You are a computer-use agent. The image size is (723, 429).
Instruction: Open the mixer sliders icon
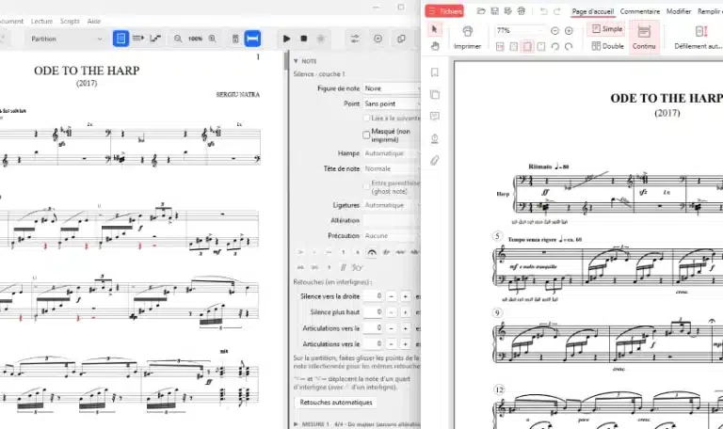[x=355, y=39]
